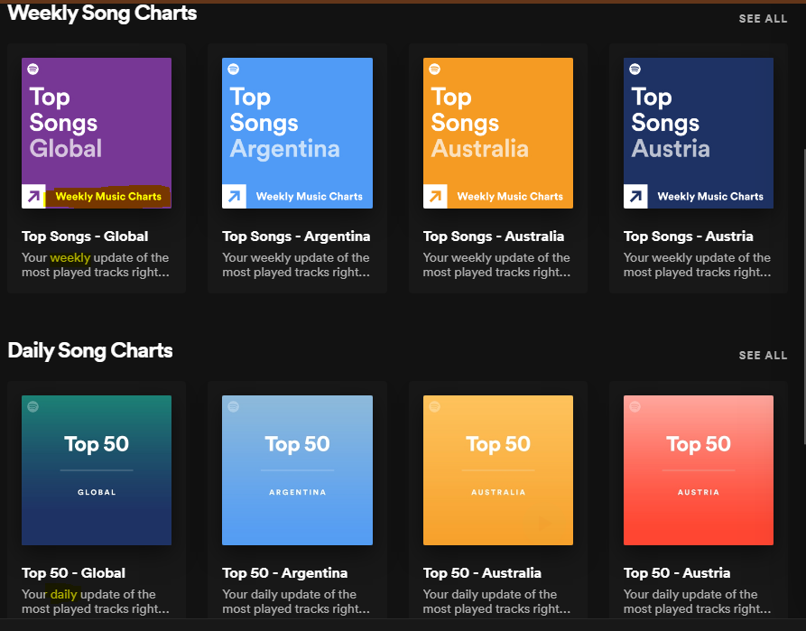Click the description under Top Songs - Argentina

tap(296, 264)
